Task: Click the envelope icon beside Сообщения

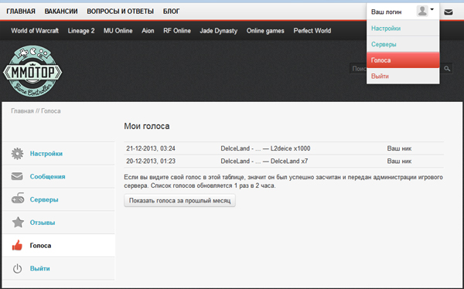Action: pos(17,176)
